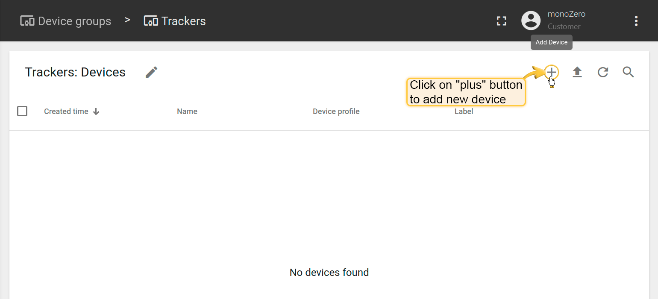Click the user avatar icon
658x299 pixels.
(x=531, y=21)
